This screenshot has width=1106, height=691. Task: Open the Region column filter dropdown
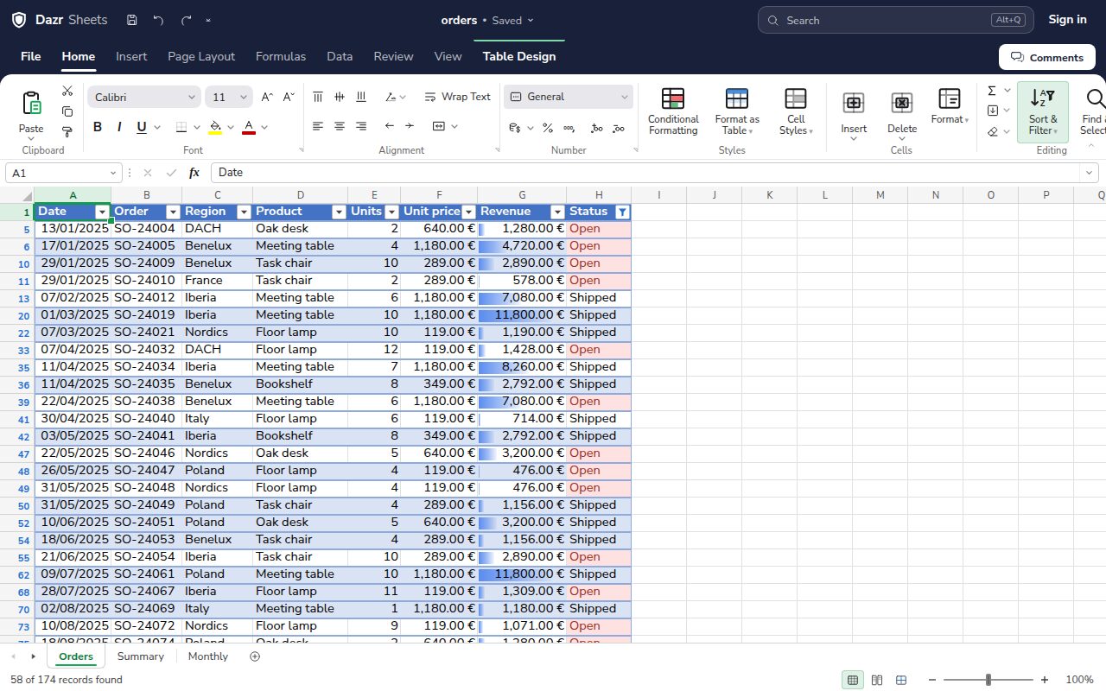point(244,212)
